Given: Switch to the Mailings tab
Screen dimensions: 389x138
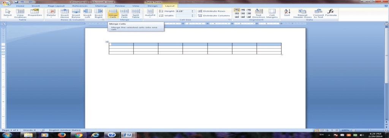Looking at the screenshot, I should [x=101, y=6].
